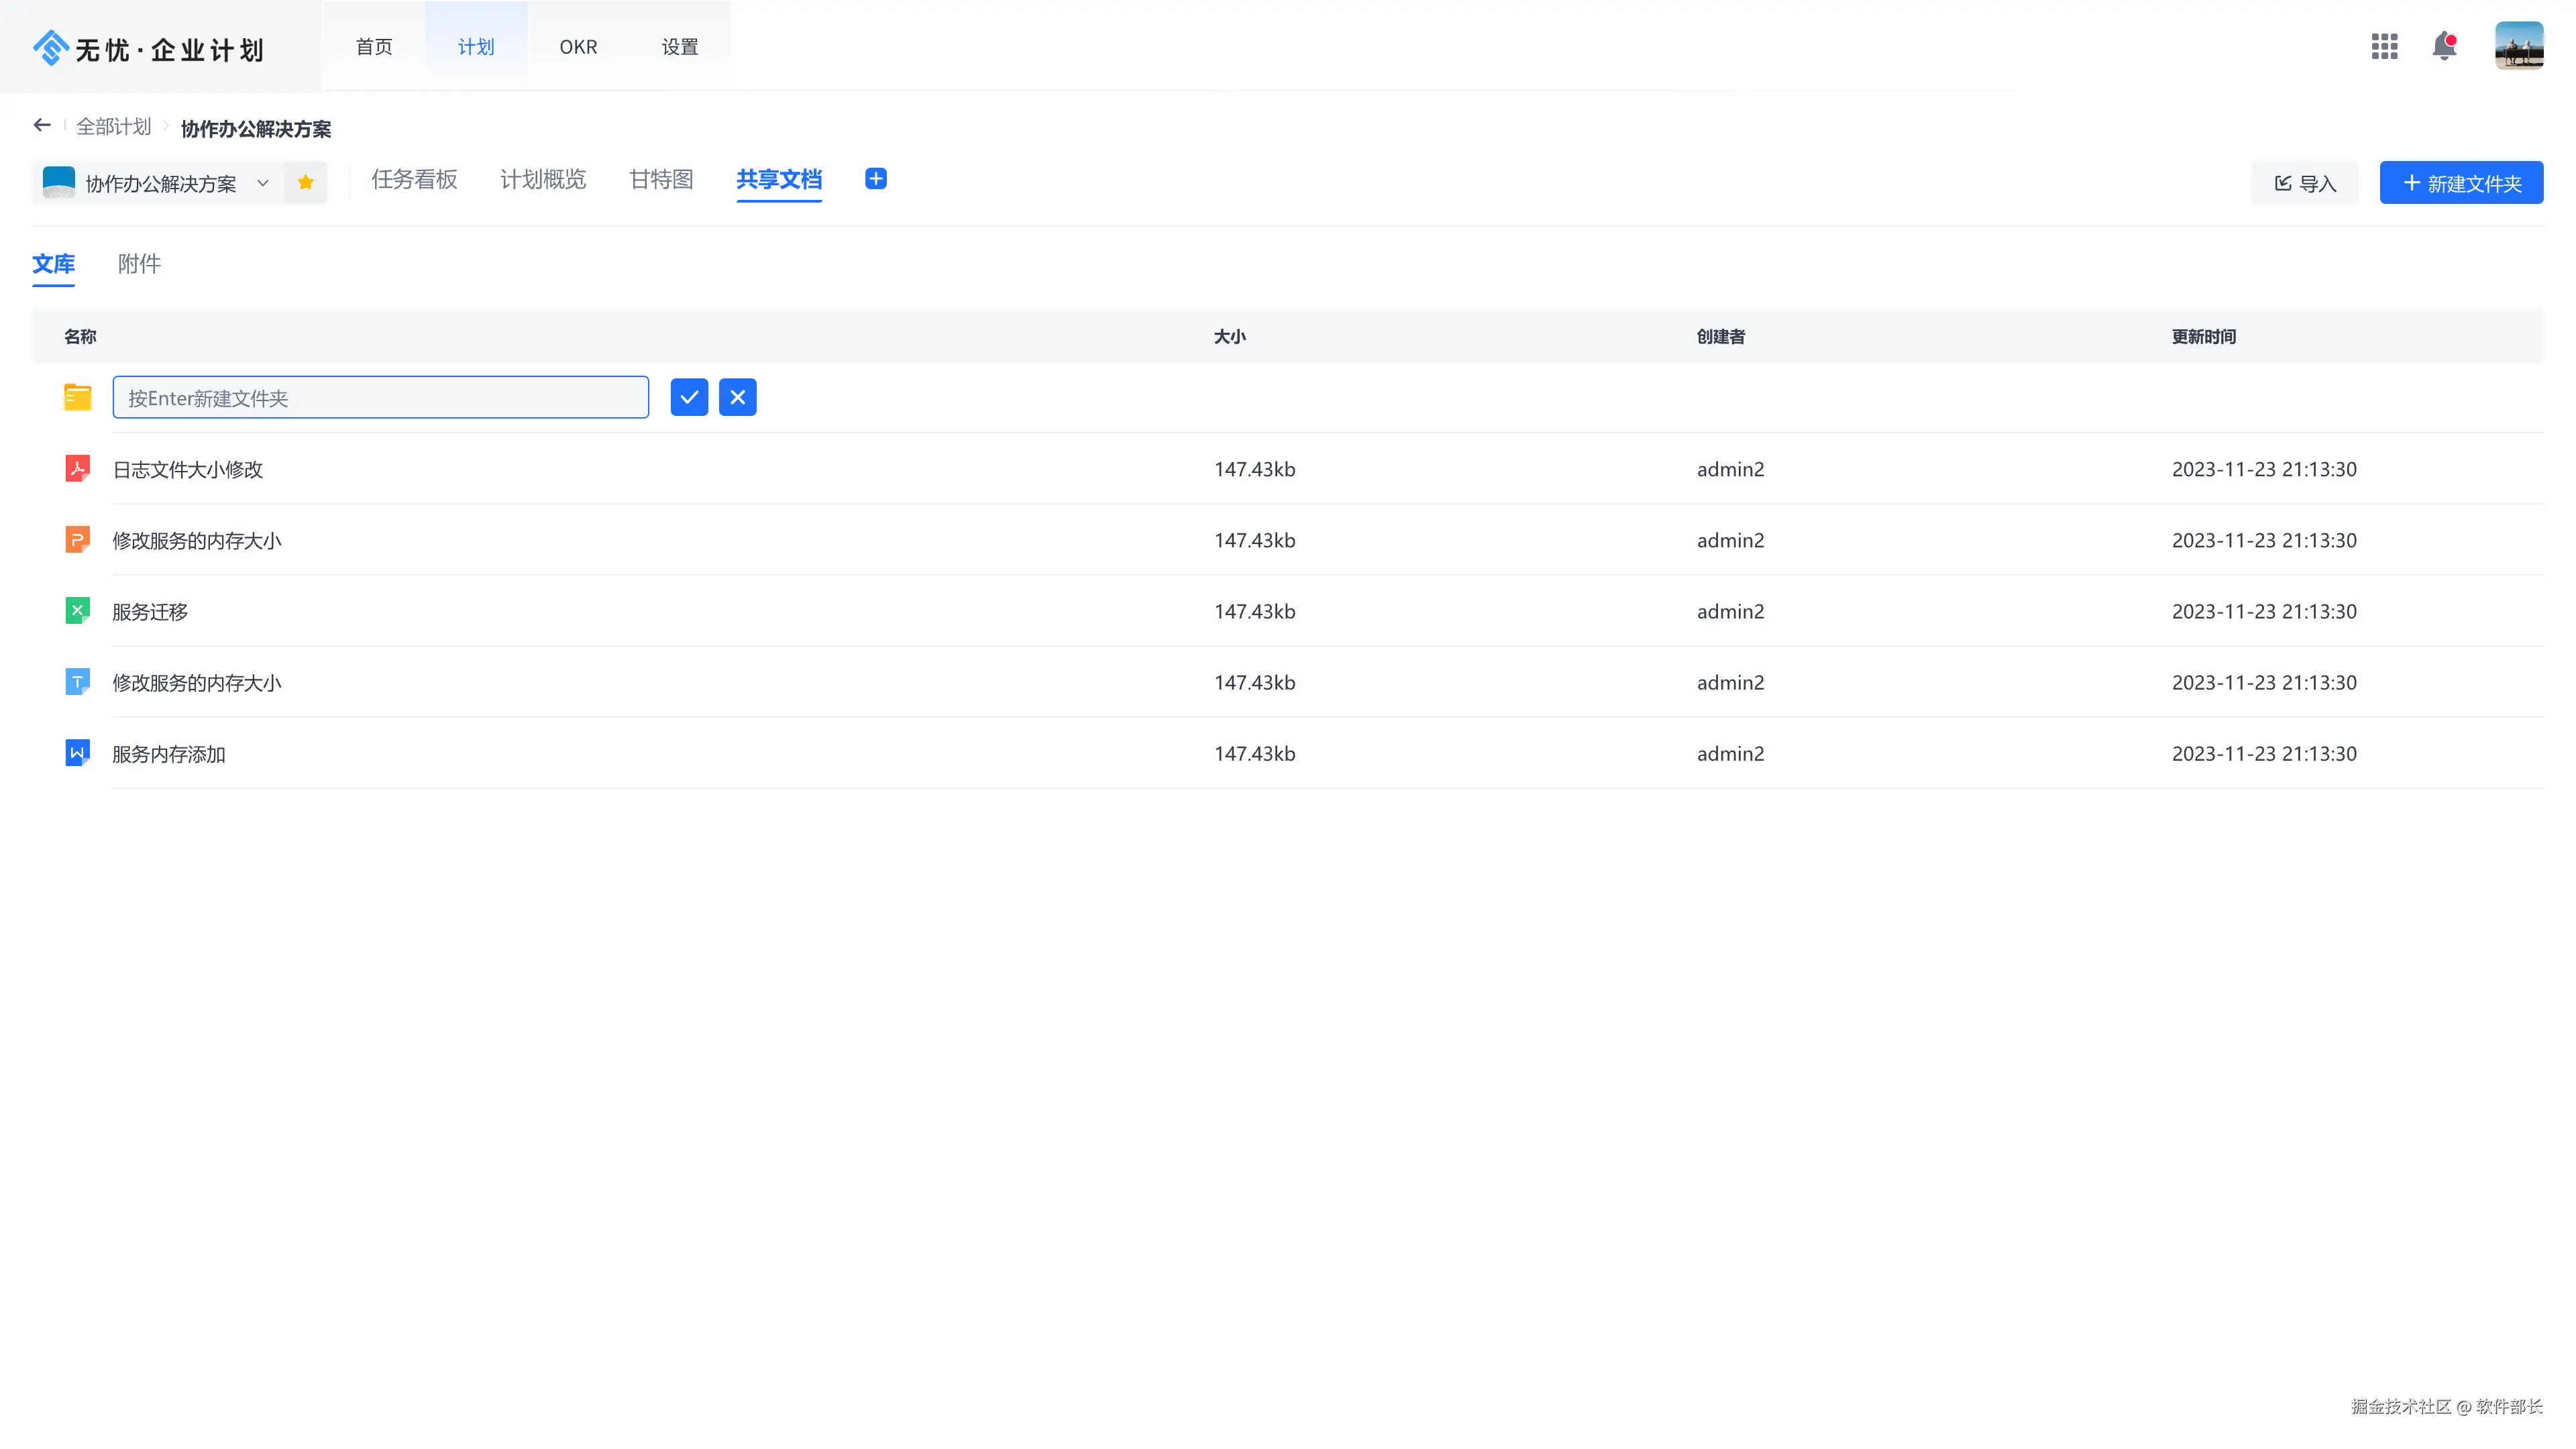This screenshot has width=2576, height=1449.
Task: Click the user avatar thumbnail
Action: pyautogui.click(x=2518, y=46)
